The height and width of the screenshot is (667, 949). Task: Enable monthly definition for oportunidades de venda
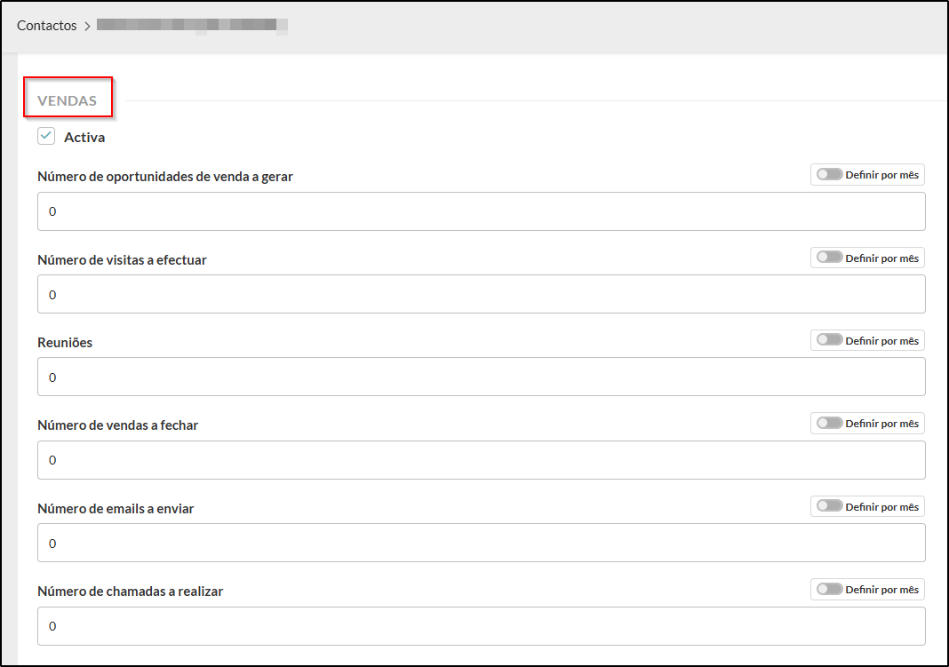pyautogui.click(x=830, y=175)
